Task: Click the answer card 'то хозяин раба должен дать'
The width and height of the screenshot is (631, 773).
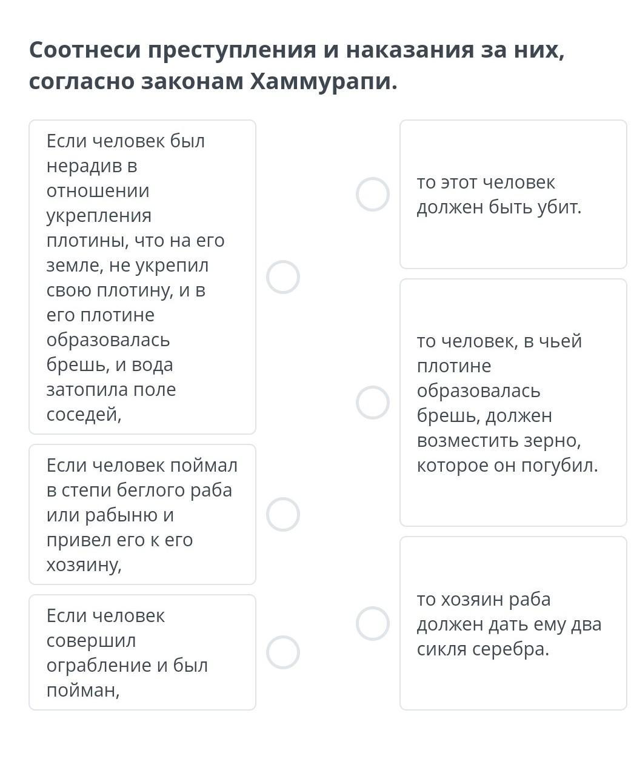Action: pyautogui.click(x=513, y=623)
